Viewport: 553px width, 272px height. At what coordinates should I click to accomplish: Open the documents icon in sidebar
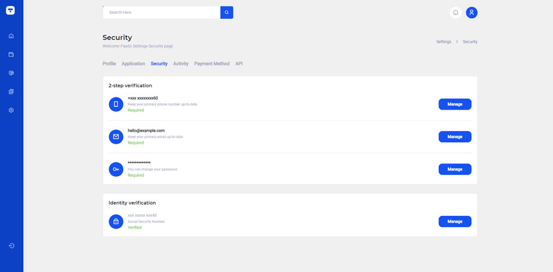(x=11, y=92)
